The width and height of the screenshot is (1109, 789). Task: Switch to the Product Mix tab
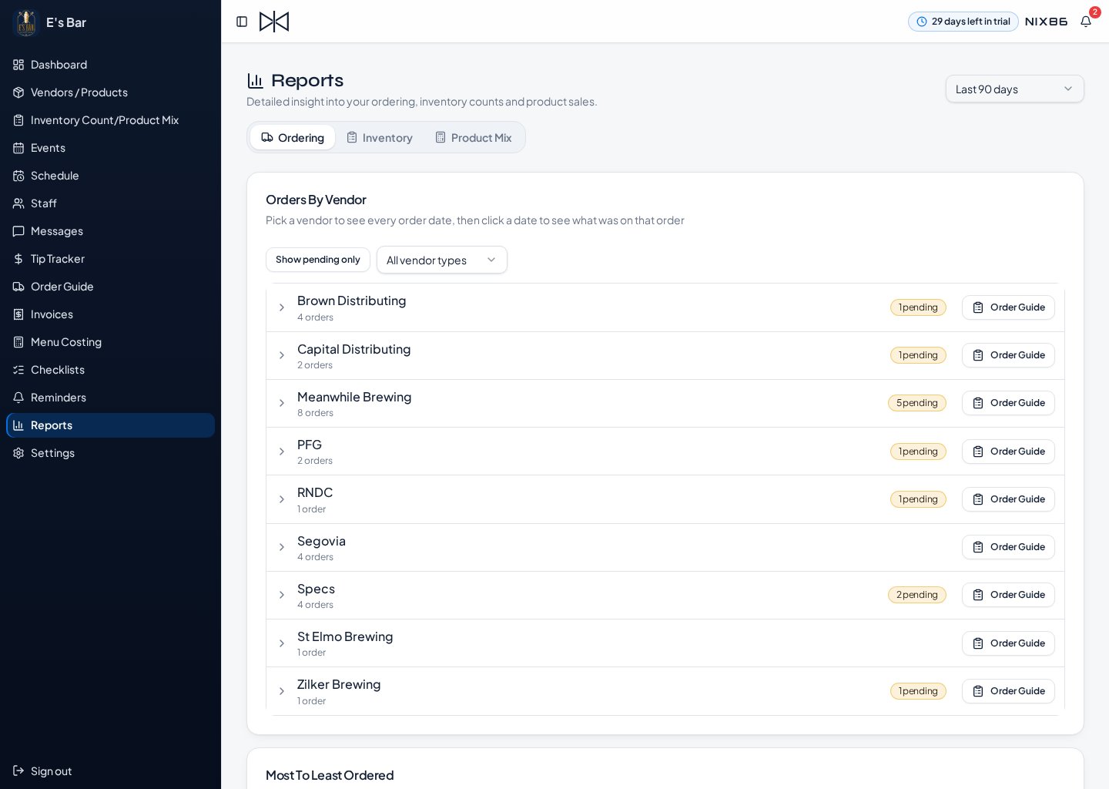[474, 137]
